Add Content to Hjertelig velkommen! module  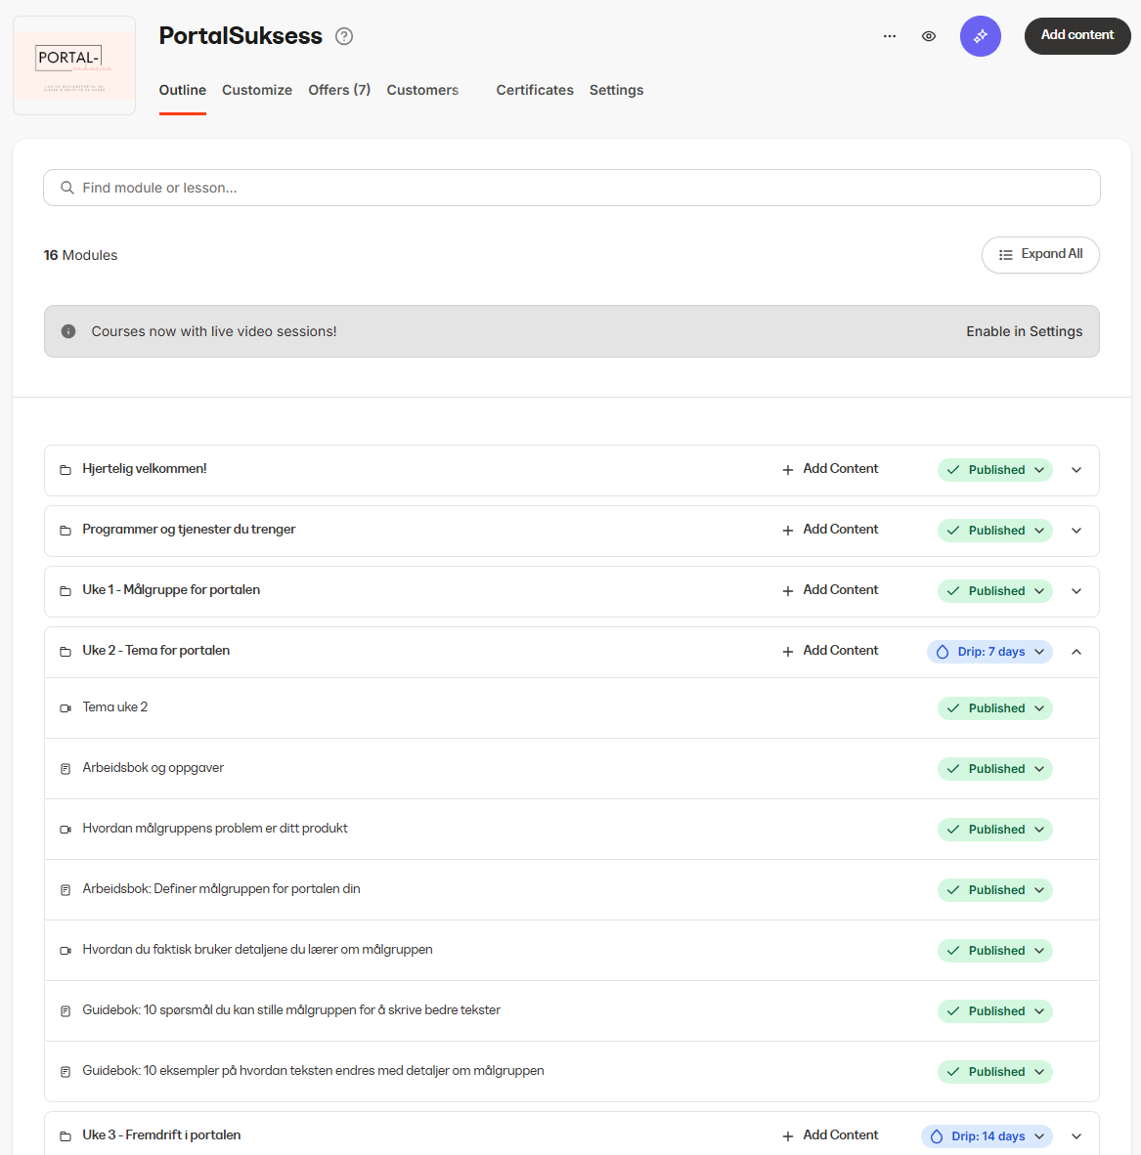tap(830, 469)
